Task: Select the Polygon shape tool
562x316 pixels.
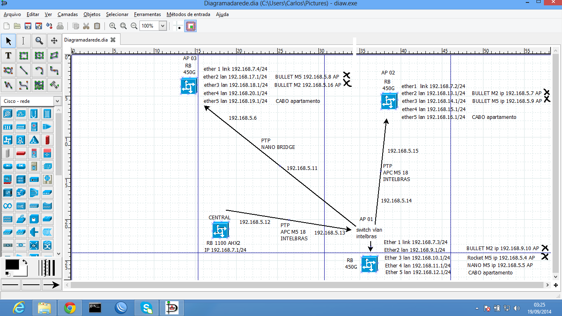Action: pos(54,56)
